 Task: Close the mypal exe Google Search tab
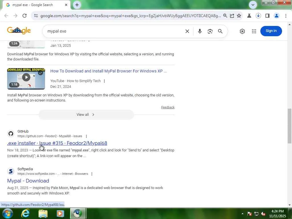pyautogui.click(x=66, y=5)
